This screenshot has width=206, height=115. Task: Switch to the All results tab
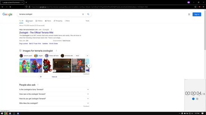[21, 21]
